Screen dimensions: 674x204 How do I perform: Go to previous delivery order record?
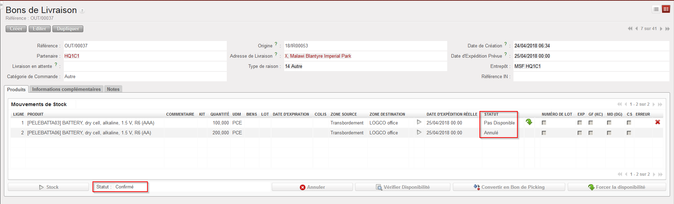tap(636, 29)
